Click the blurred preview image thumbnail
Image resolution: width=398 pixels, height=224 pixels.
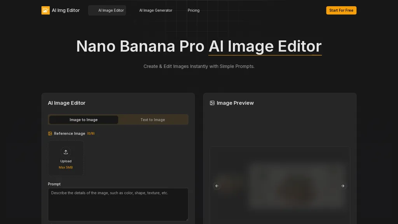297,186
